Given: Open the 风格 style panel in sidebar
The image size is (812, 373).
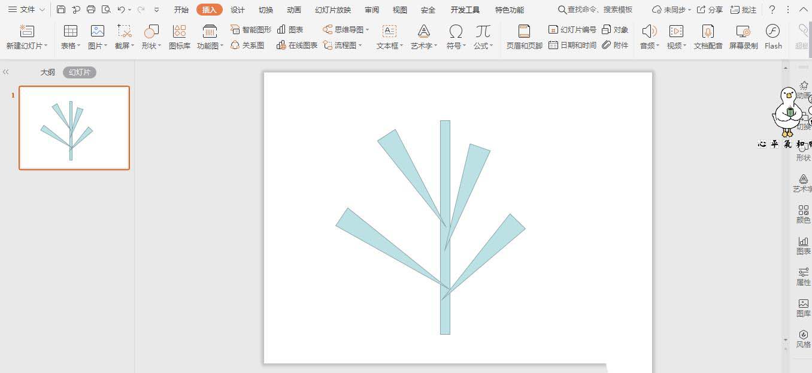Looking at the screenshot, I should [x=804, y=339].
